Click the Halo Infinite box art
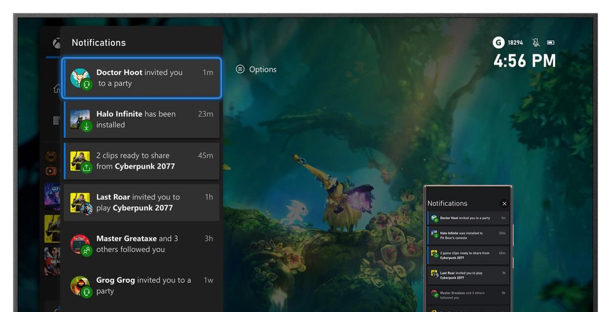The width and height of the screenshot is (611, 312). 80,119
